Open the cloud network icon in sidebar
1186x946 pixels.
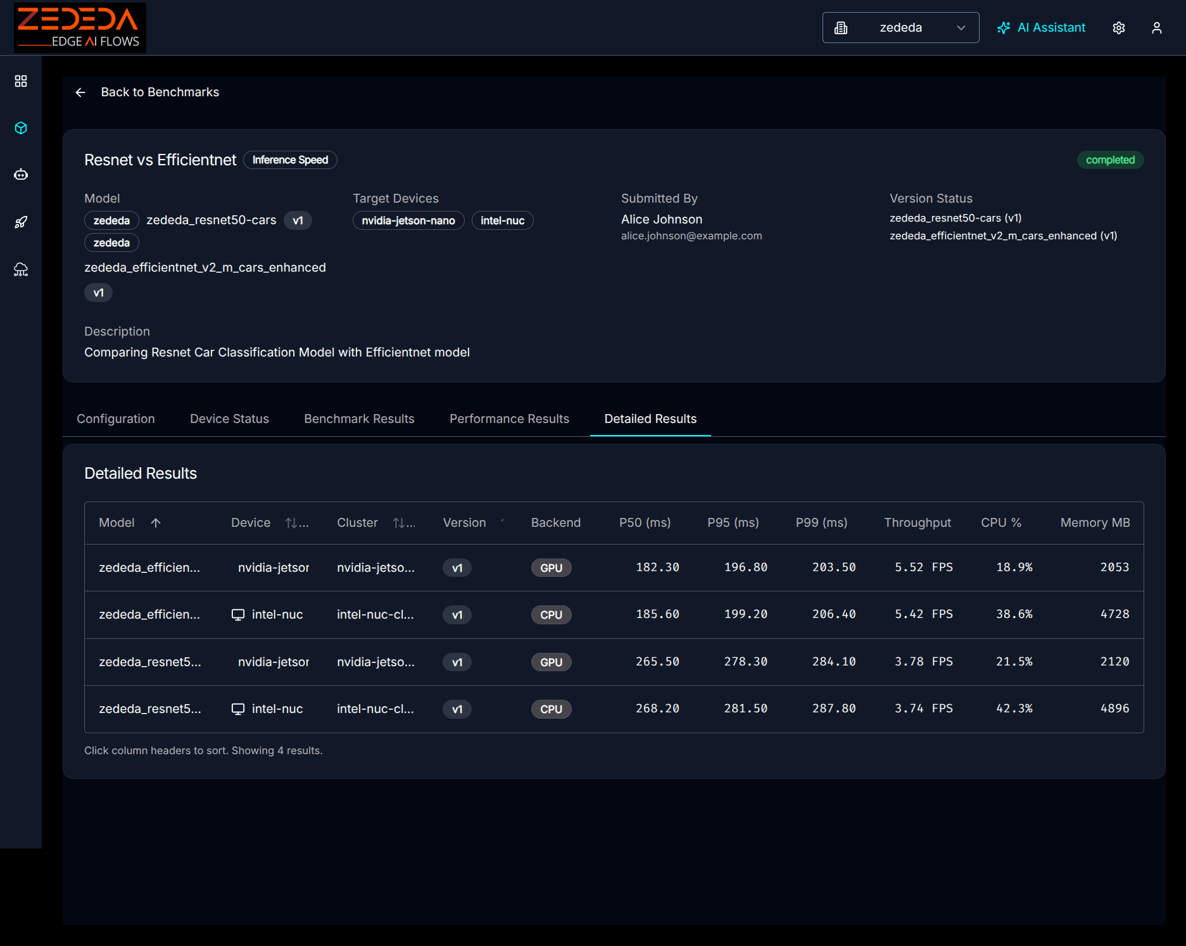(21, 270)
